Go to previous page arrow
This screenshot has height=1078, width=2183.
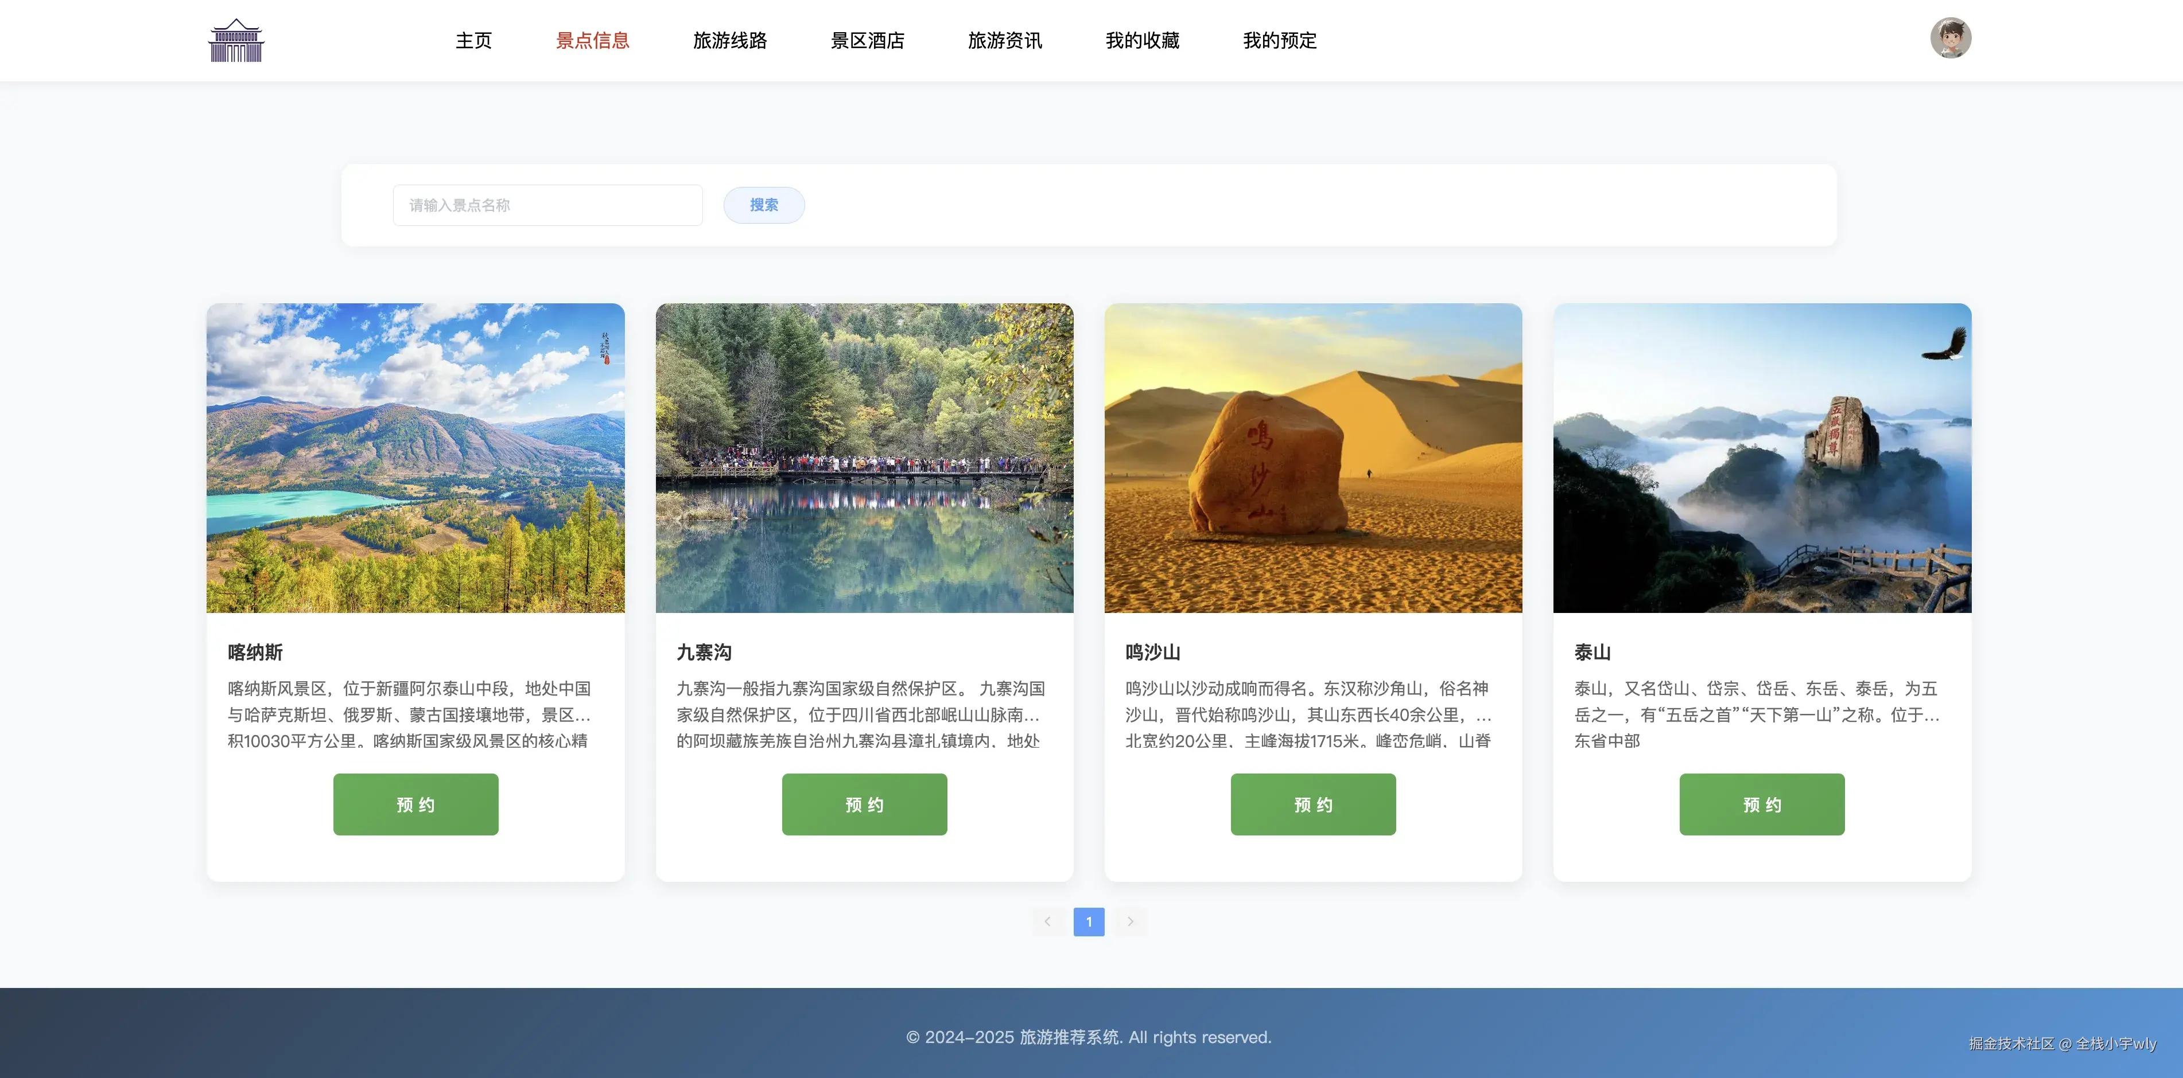1047,921
